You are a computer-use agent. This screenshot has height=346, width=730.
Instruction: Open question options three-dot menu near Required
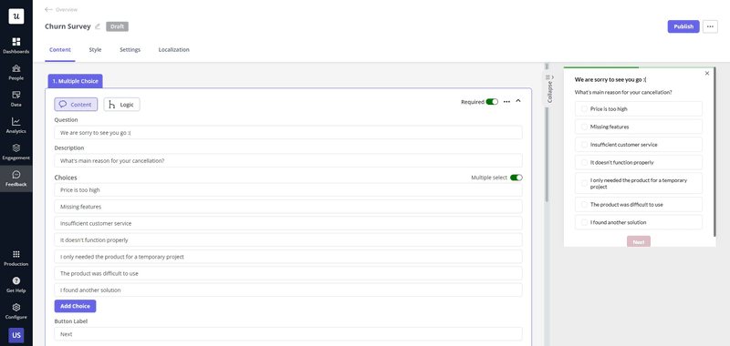click(506, 101)
